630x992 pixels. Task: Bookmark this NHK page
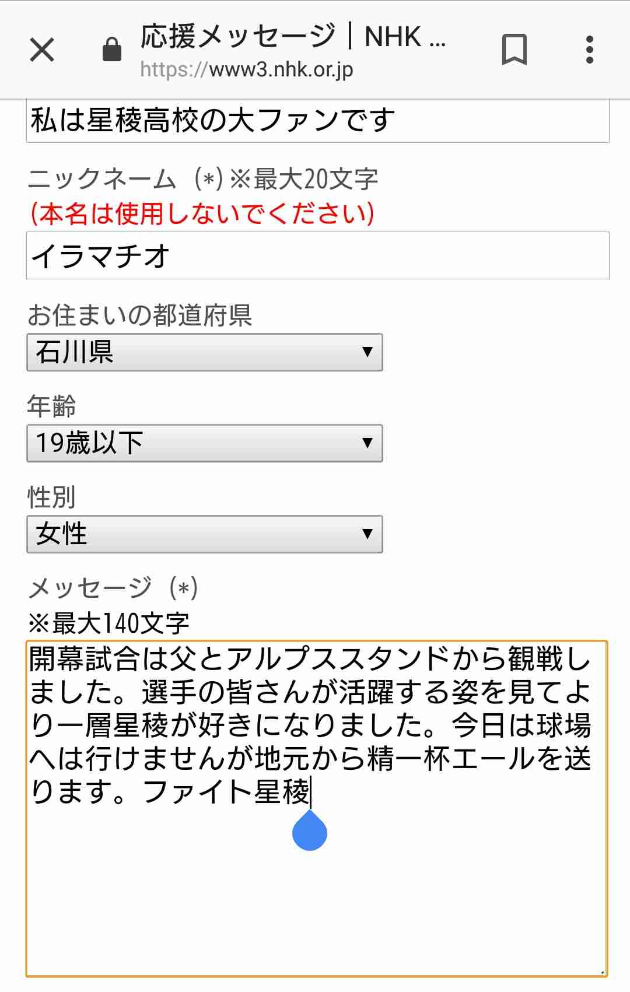click(514, 50)
